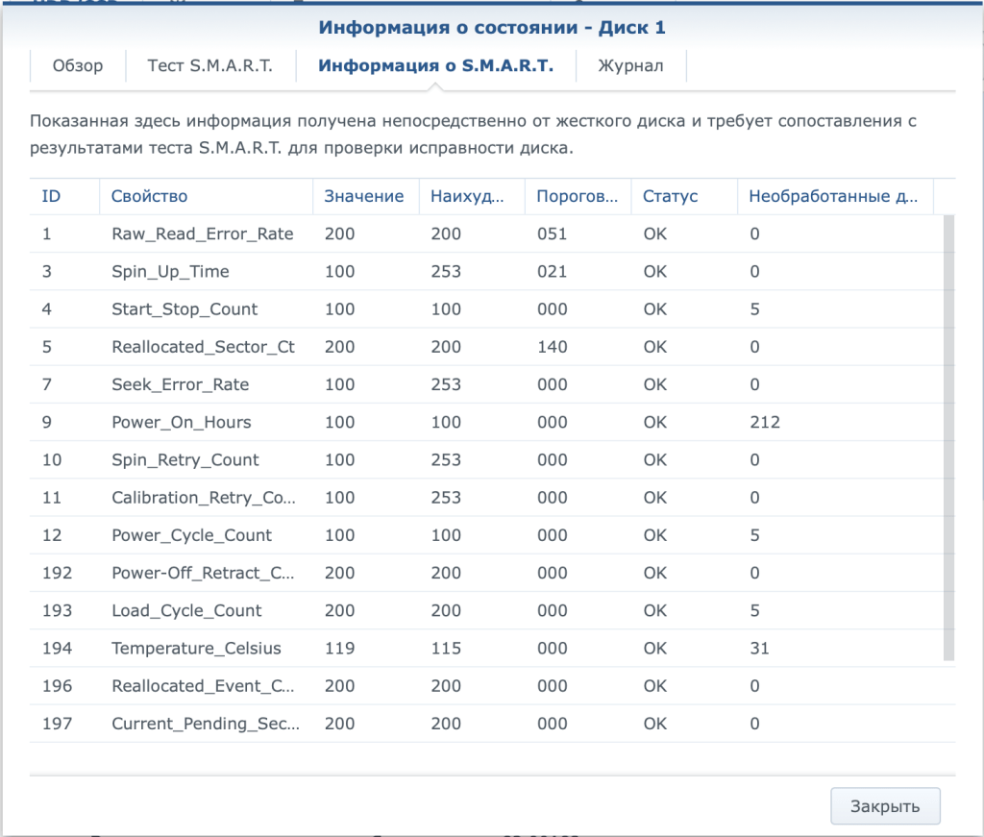Click the Необработанные д... column header
The image size is (984, 837).
click(x=835, y=196)
